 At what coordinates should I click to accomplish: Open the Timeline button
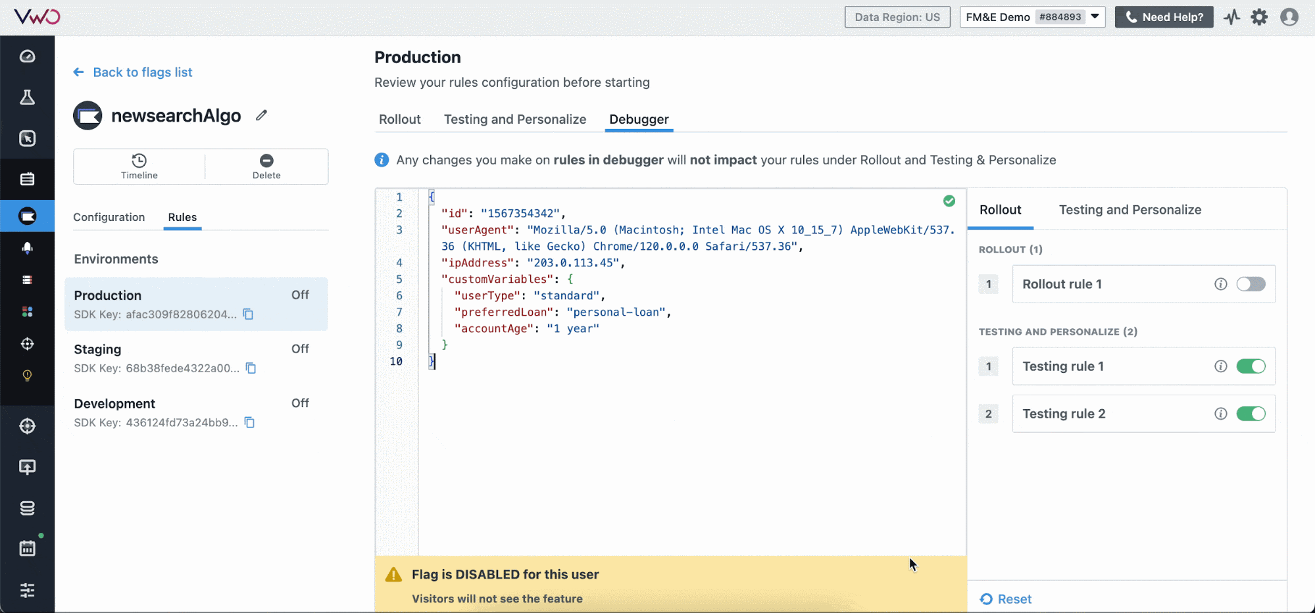139,166
